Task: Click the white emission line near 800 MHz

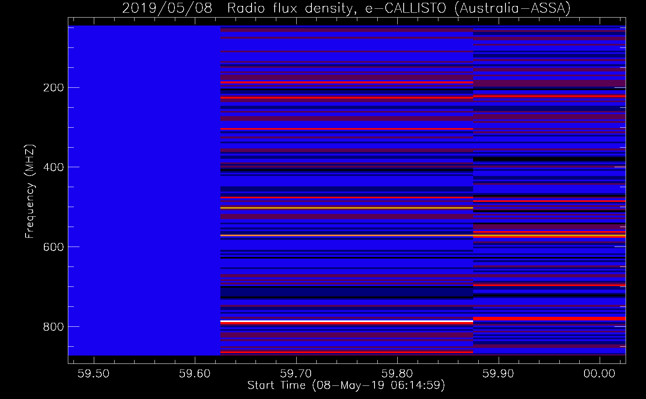Action: 347,321
